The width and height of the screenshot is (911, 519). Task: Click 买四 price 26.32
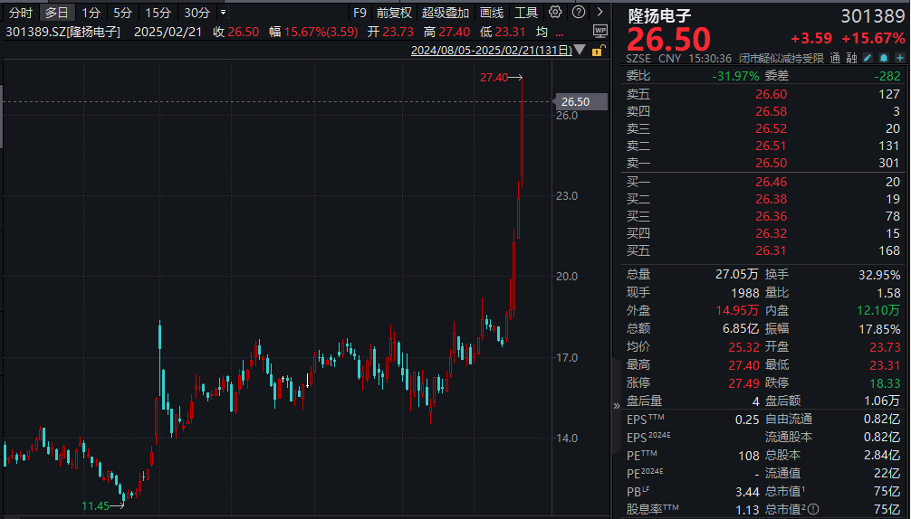[x=771, y=233]
